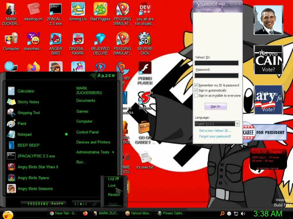
Task: Click the Obama Did you Vote gadget
Action: (x=268, y=20)
